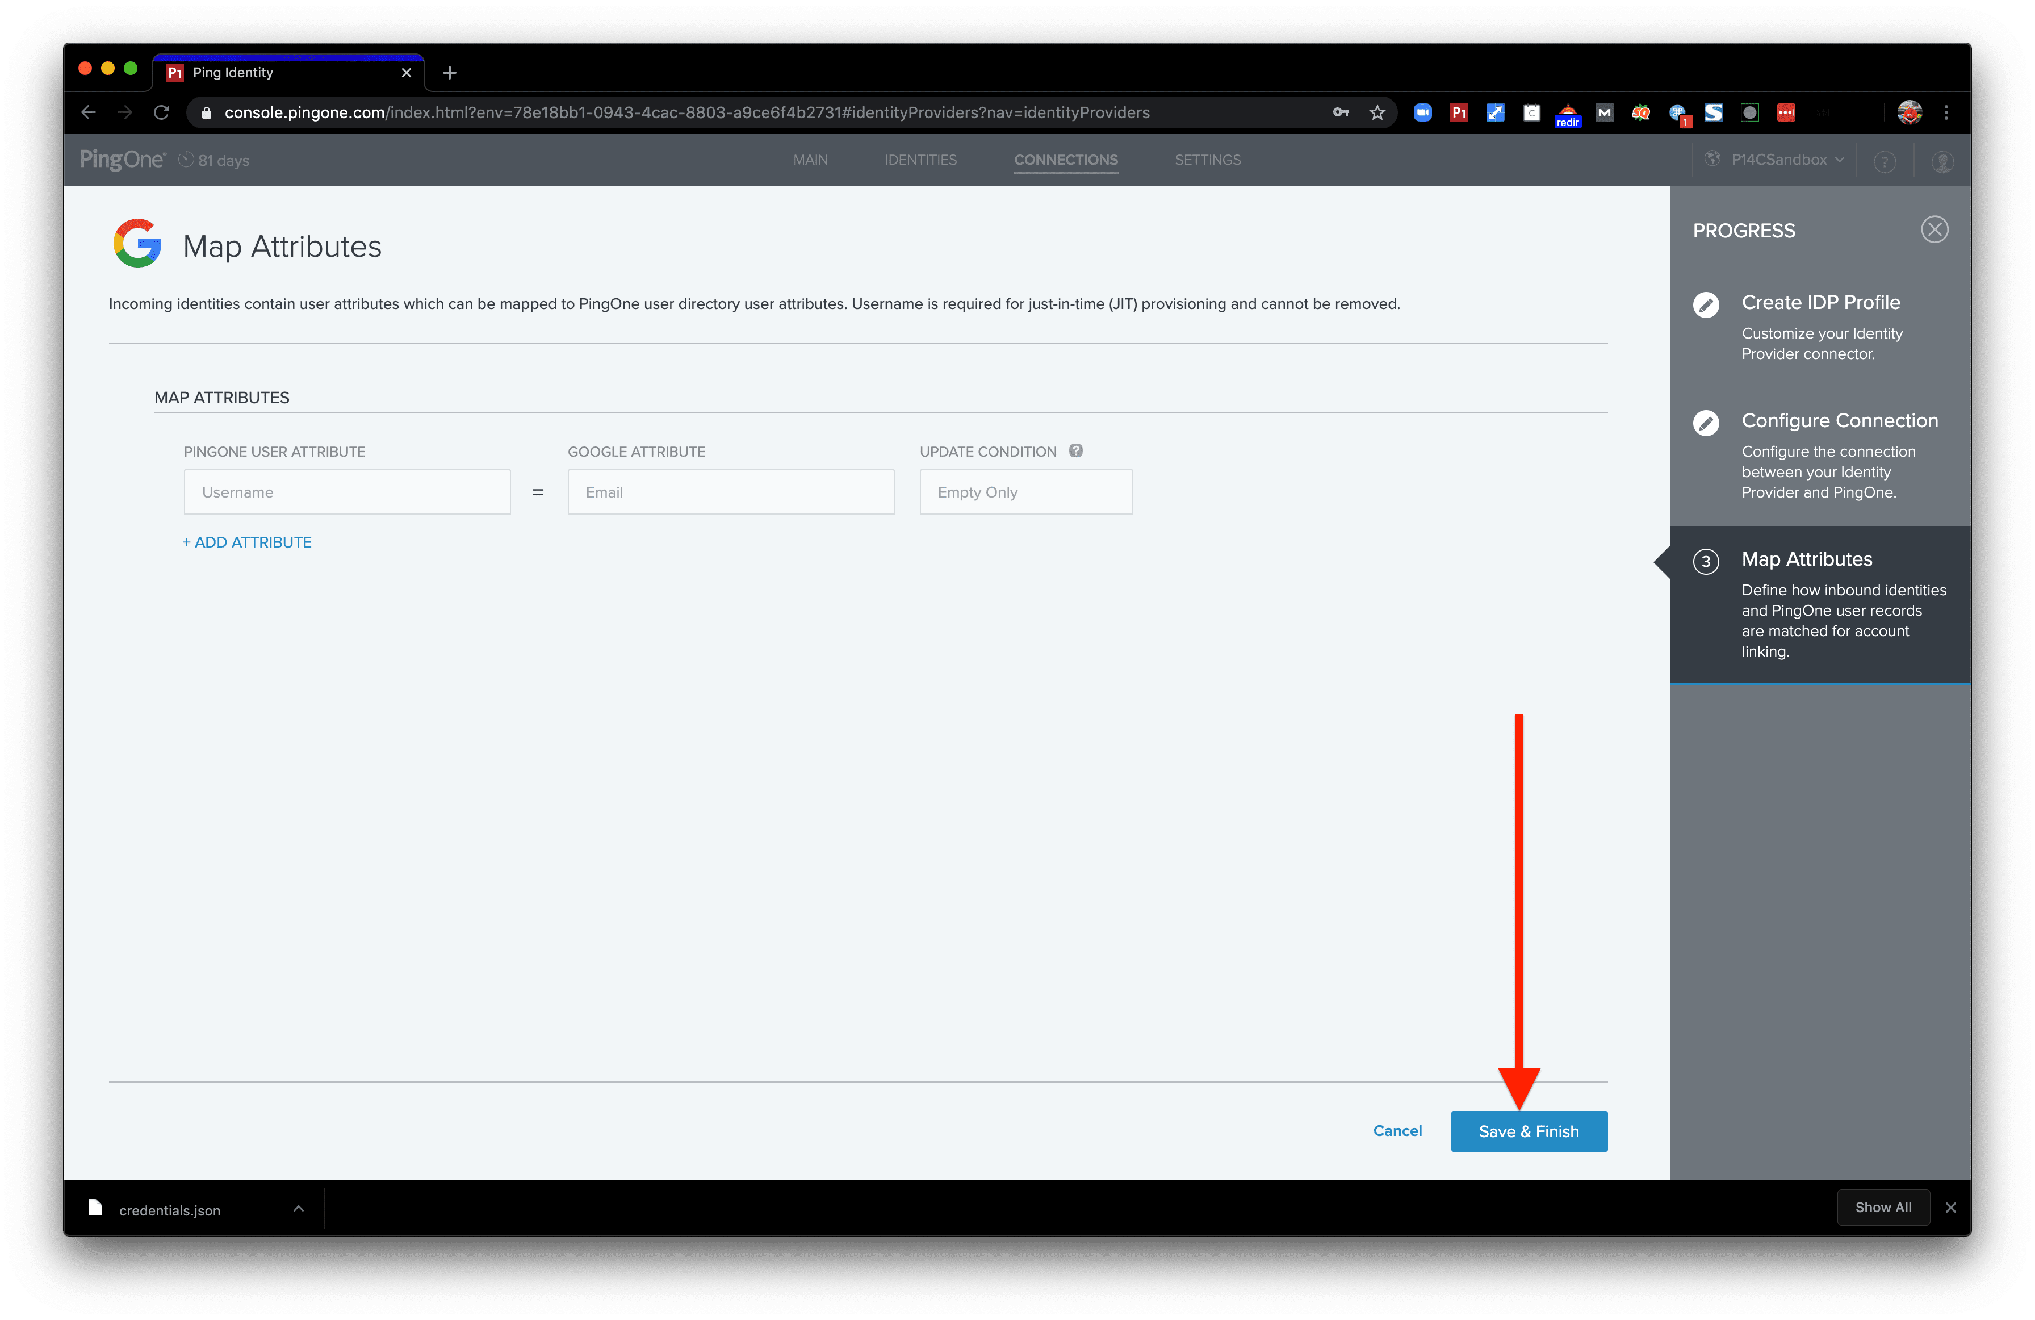2035x1320 pixels.
Task: Open the MAIN navigation tab
Action: (x=810, y=160)
